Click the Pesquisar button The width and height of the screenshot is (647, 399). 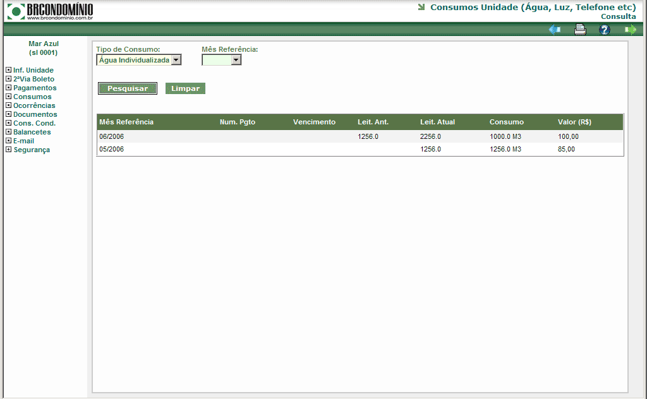coord(128,88)
